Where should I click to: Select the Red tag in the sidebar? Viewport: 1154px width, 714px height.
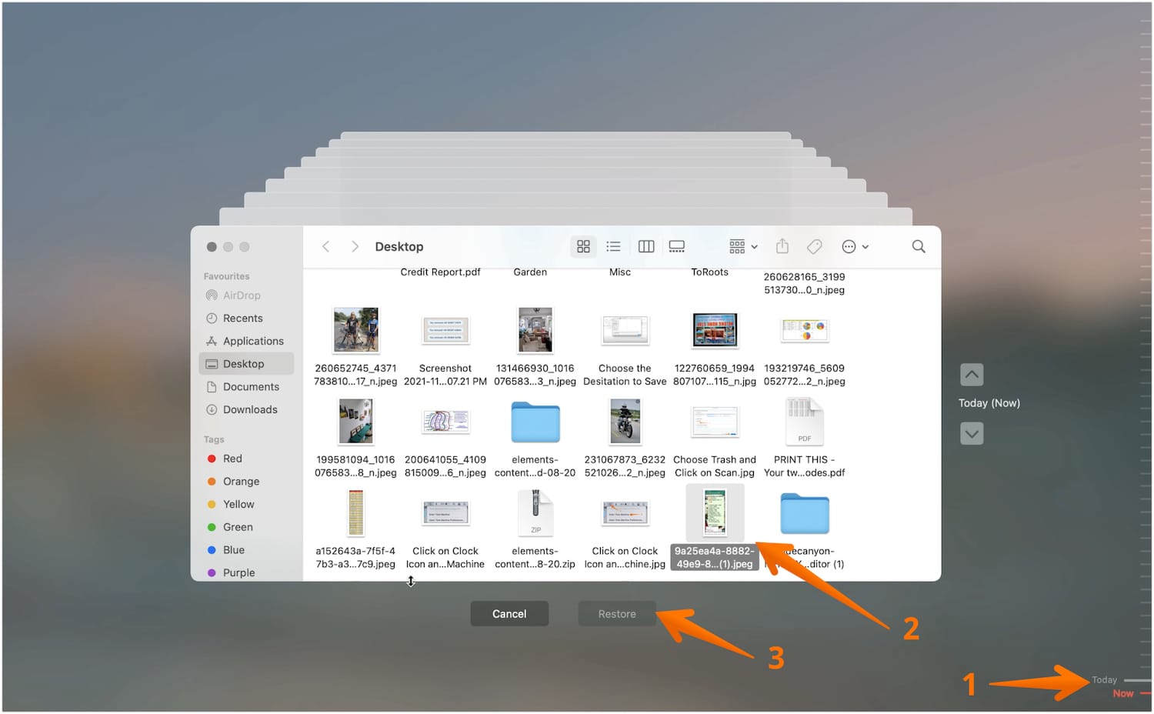232,458
